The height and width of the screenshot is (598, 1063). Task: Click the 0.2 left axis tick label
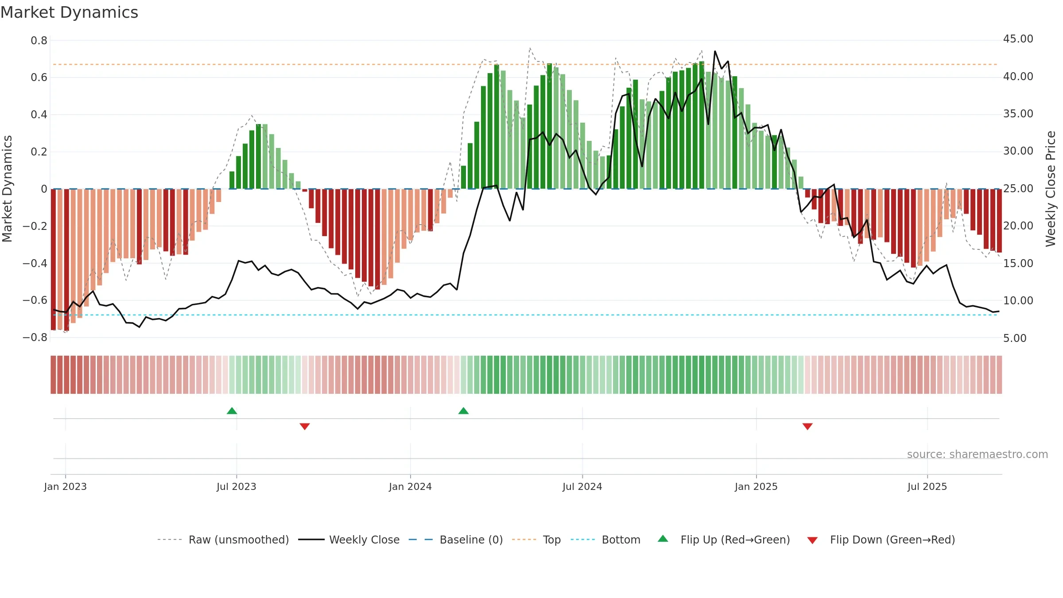[x=39, y=152]
